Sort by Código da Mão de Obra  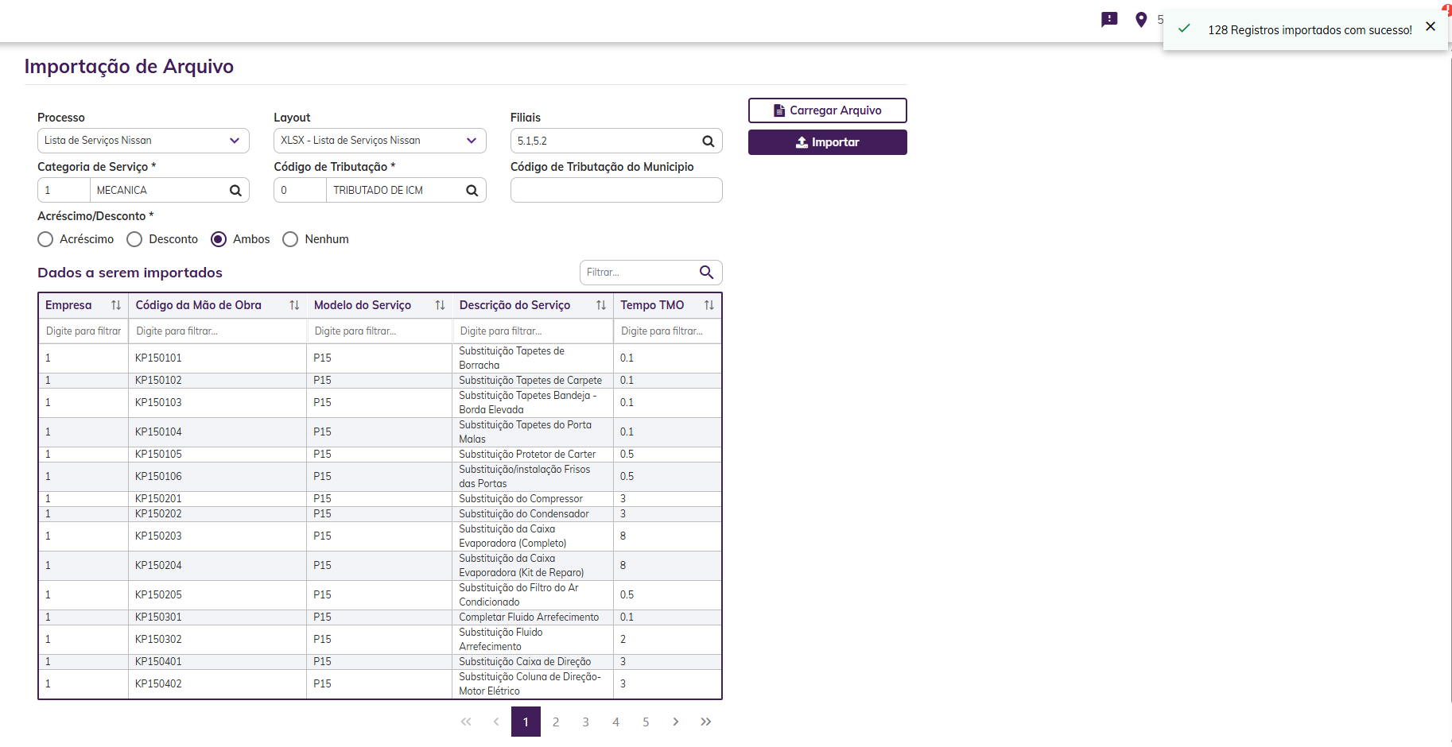click(294, 305)
